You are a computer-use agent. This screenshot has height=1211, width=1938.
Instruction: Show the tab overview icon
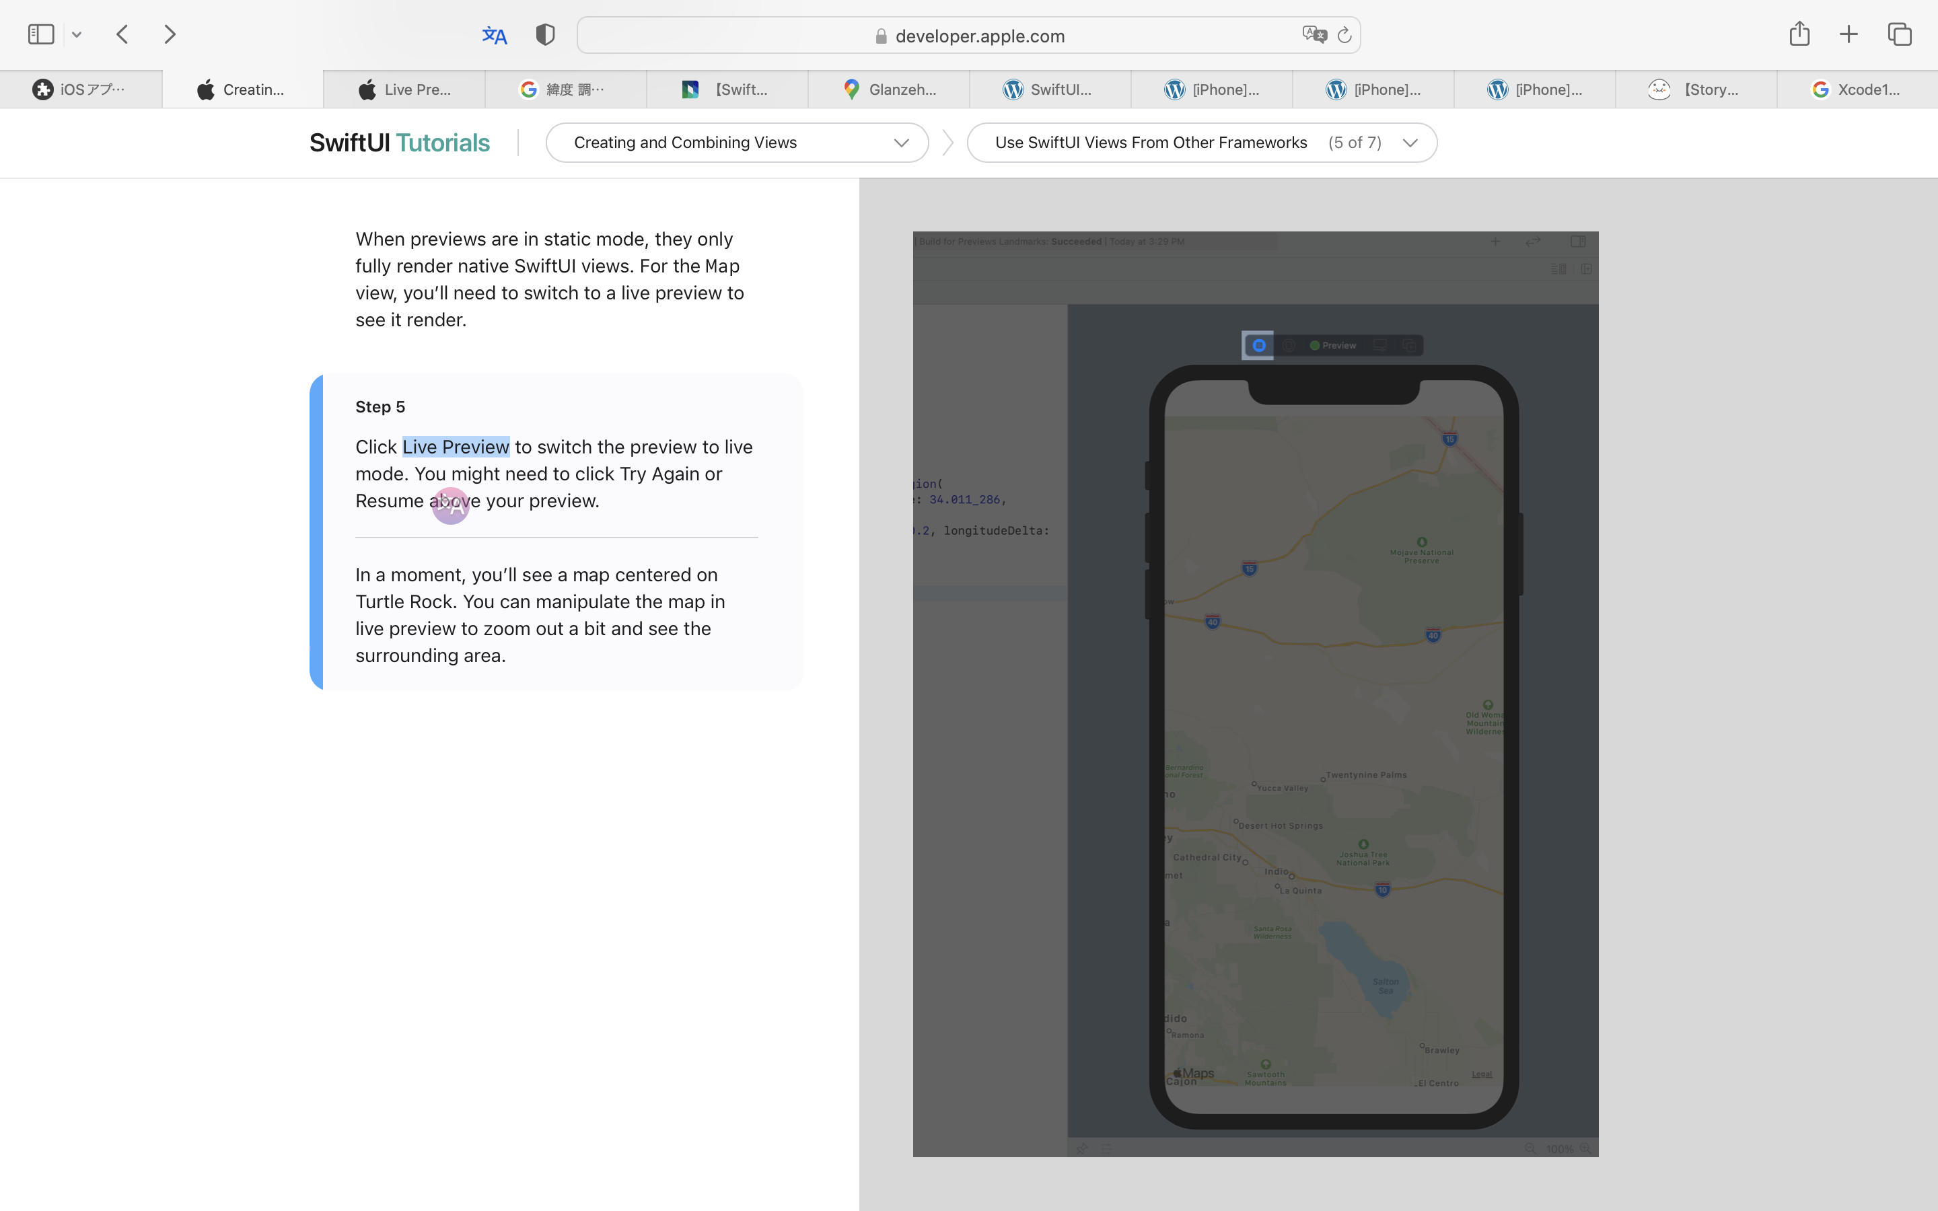point(1900,34)
